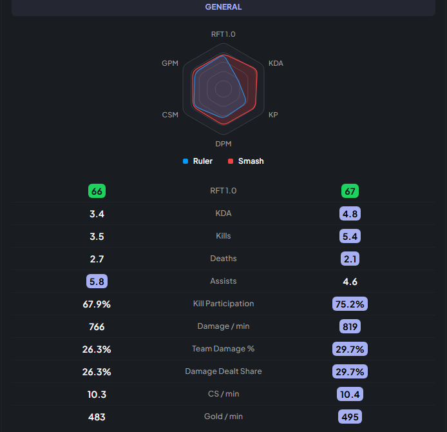This screenshot has width=447, height=432.
Task: Click the Damage Dealt Share label
Action: point(223,371)
